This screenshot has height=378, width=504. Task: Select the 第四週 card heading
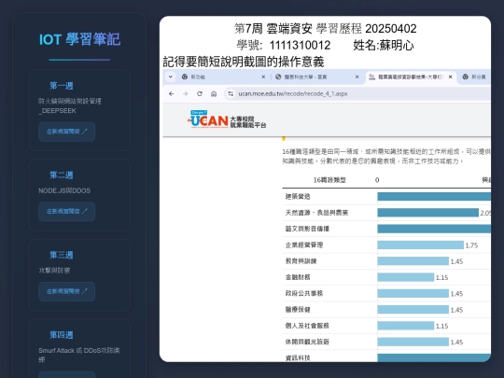pyautogui.click(x=61, y=335)
